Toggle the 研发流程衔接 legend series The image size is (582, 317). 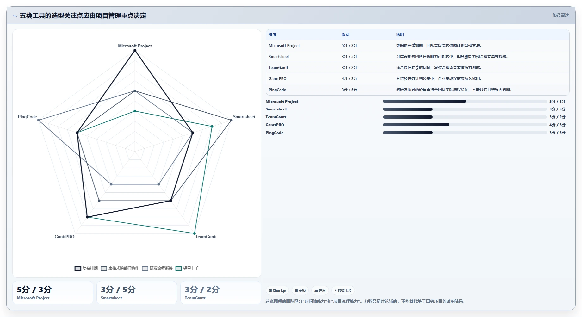click(x=157, y=268)
